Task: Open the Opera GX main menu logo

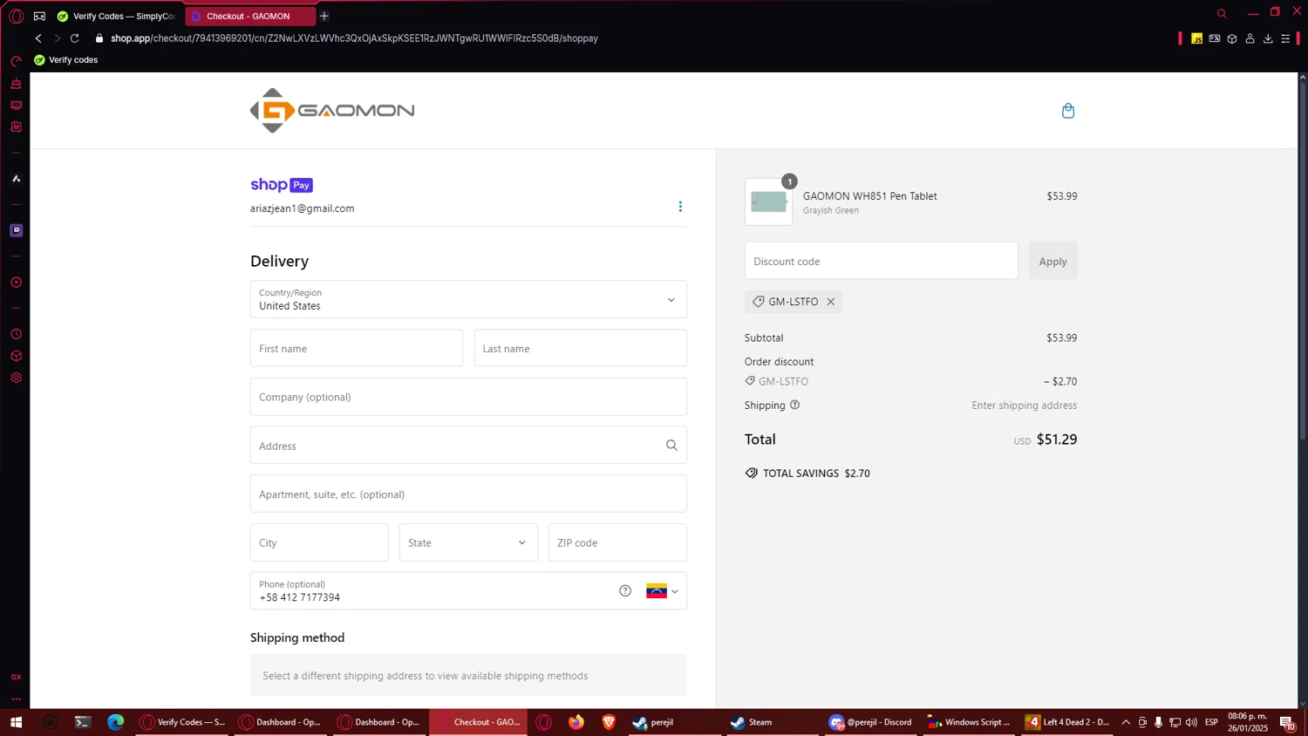Action: coord(16,16)
